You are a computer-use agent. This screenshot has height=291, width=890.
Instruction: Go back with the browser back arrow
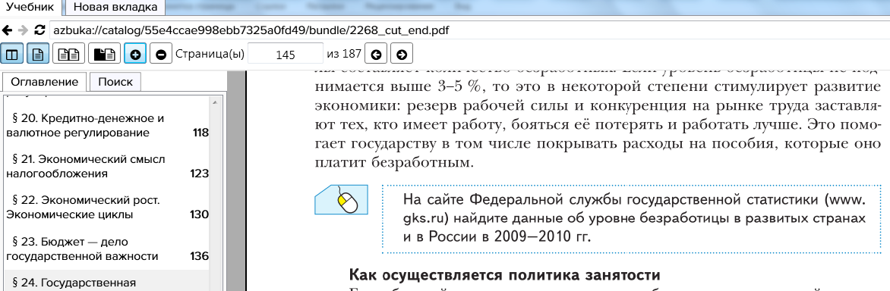tap(8, 30)
